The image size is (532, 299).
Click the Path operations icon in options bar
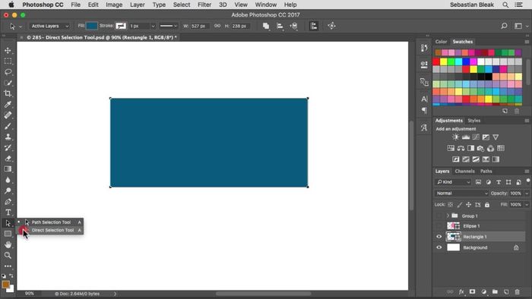(266, 26)
